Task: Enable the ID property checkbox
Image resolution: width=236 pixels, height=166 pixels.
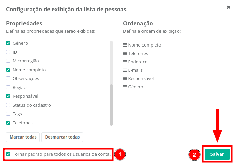Action: tap(9, 52)
